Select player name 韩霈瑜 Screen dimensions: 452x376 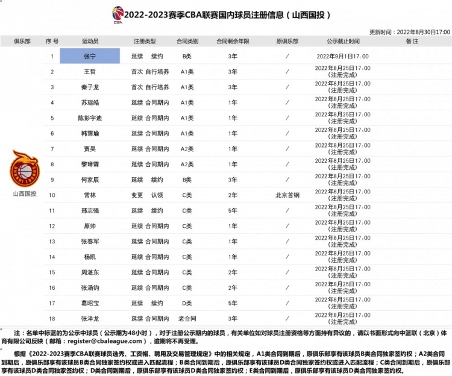[x=90, y=133]
